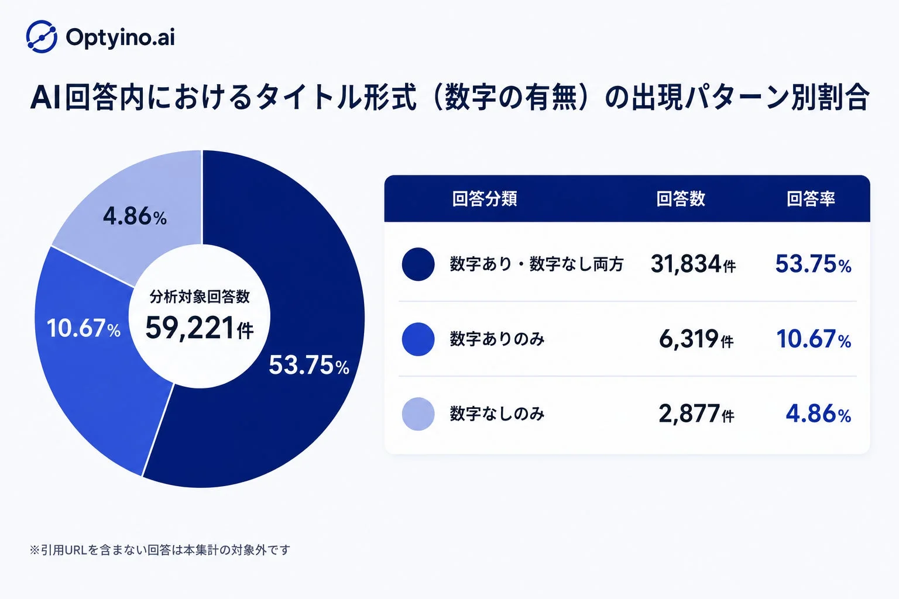Click the 回答率 column header

pos(811,199)
